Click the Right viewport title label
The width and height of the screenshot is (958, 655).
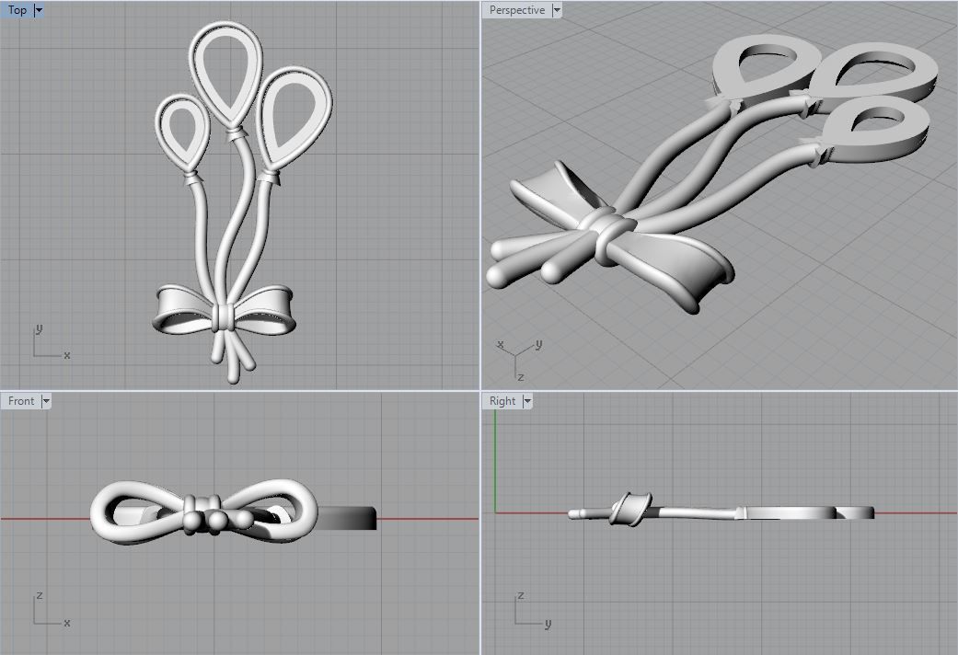[x=502, y=401]
